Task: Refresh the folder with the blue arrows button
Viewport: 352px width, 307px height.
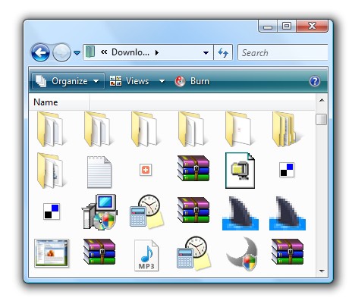Action: (223, 53)
